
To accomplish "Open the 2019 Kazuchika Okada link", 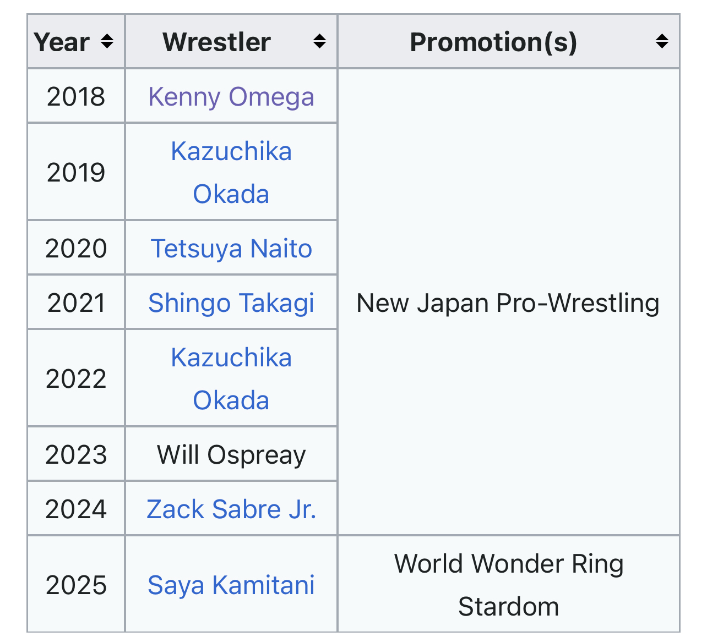I will click(x=231, y=172).
